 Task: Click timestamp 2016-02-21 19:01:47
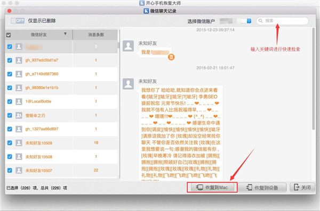click(215, 67)
